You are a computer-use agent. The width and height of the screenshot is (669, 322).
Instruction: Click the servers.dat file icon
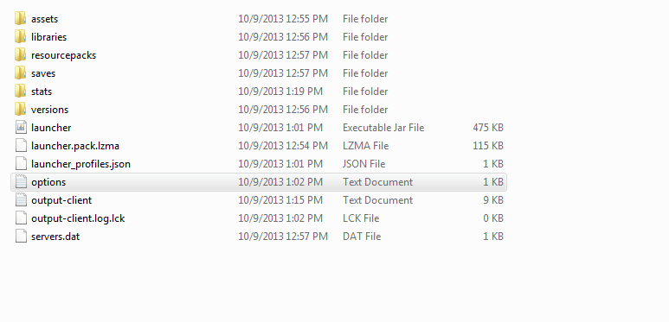pyautogui.click(x=21, y=236)
